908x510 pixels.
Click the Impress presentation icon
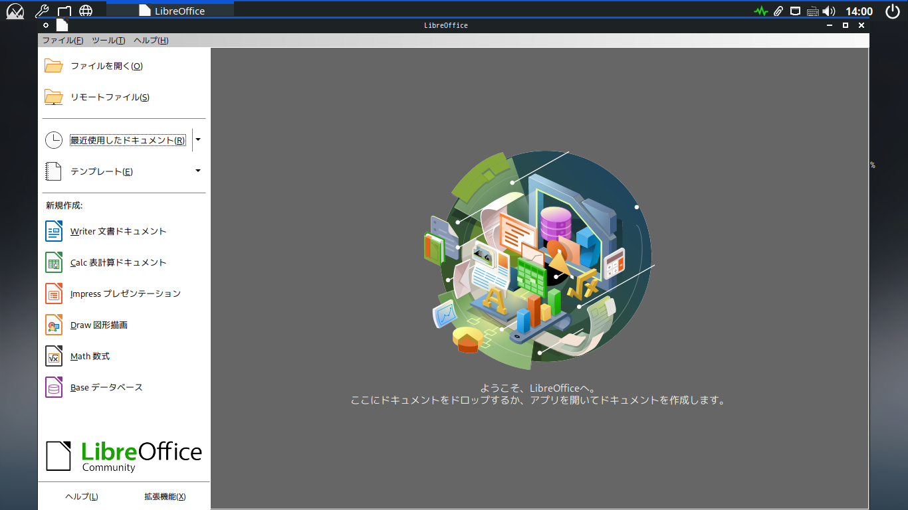[x=54, y=294]
